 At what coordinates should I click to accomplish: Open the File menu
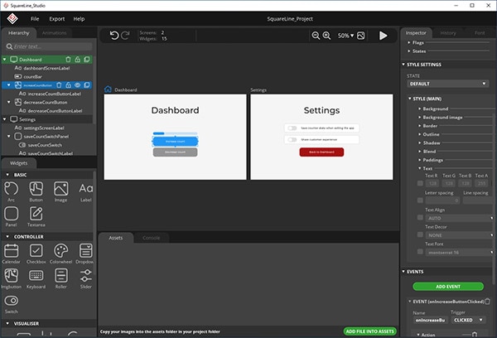(35, 19)
